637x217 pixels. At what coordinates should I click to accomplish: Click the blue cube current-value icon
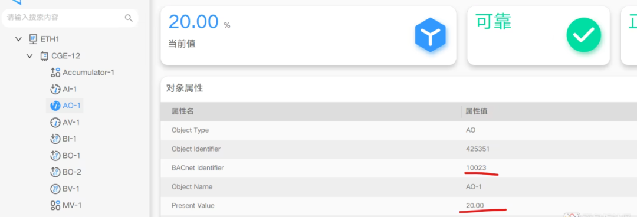[430, 35]
